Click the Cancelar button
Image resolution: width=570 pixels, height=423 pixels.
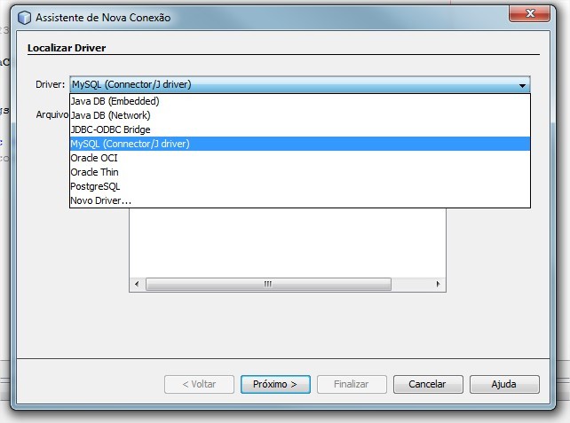428,384
